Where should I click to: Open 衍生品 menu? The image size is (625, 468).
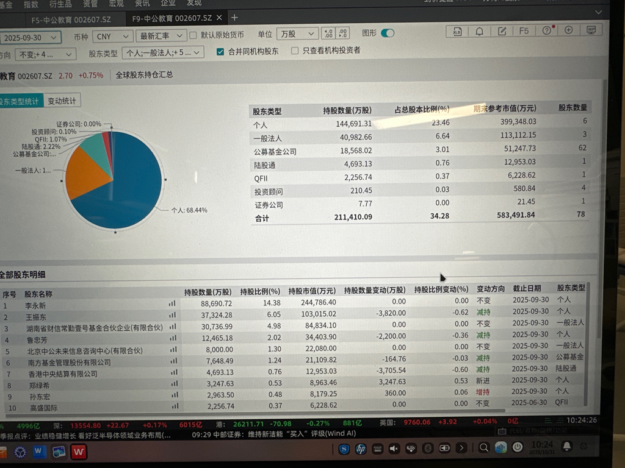click(60, 4)
